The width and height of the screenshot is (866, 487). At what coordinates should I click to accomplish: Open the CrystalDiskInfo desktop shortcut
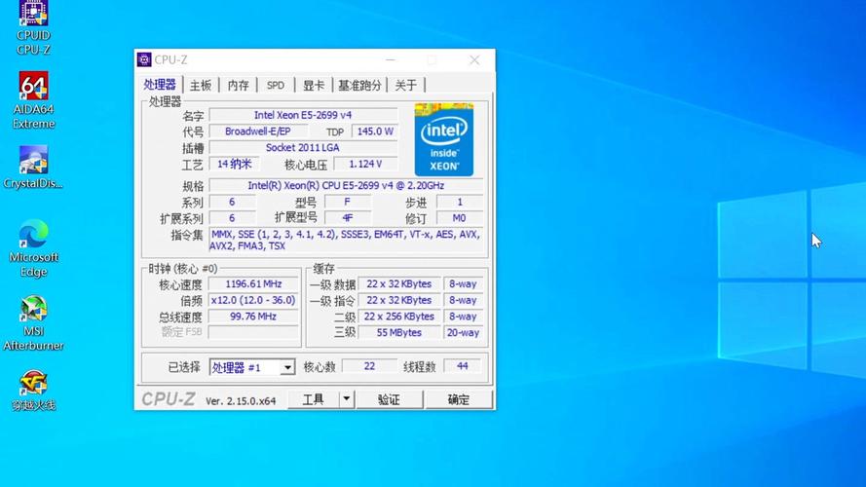tap(33, 168)
